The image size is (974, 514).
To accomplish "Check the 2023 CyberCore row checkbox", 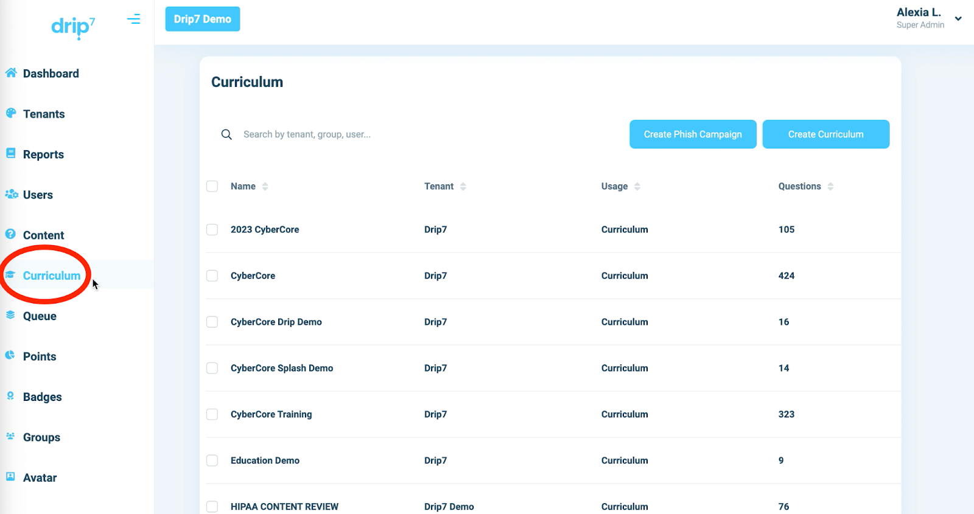I will coord(212,229).
